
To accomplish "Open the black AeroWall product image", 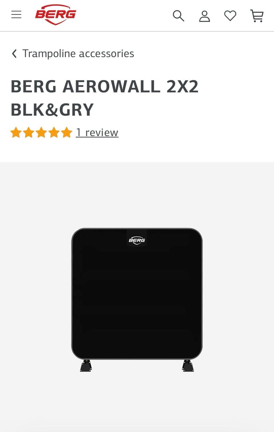I will pos(137,299).
